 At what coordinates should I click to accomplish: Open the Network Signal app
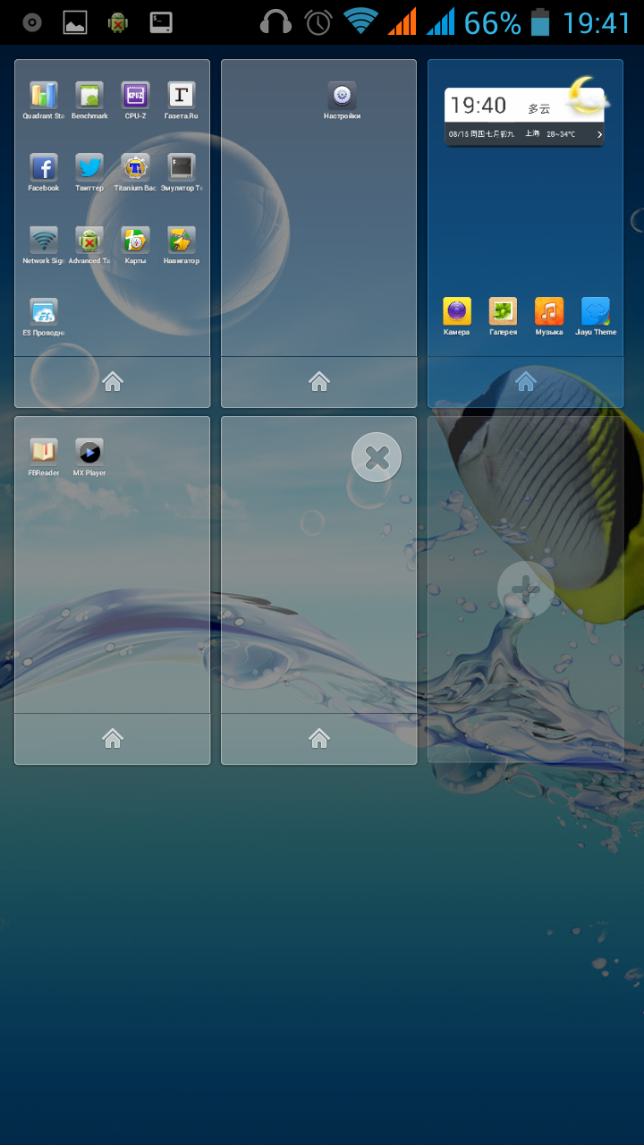tap(43, 240)
